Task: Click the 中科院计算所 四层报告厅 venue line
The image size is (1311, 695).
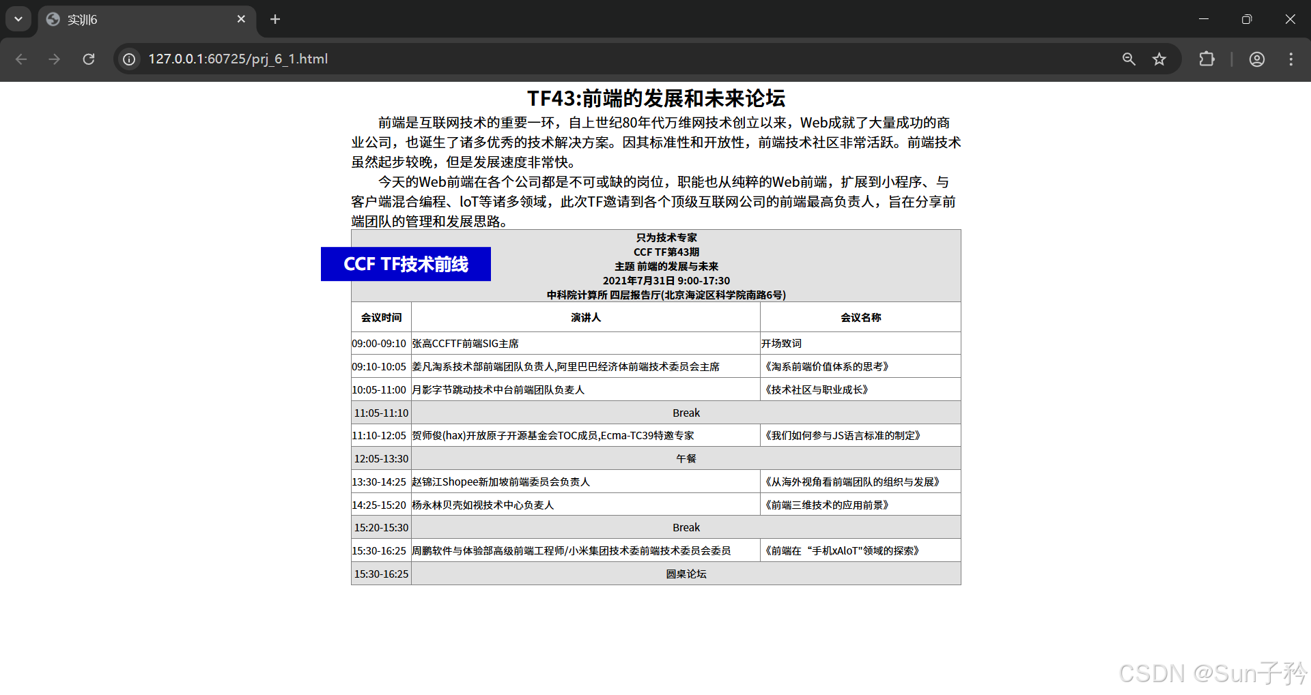Action: [x=666, y=295]
